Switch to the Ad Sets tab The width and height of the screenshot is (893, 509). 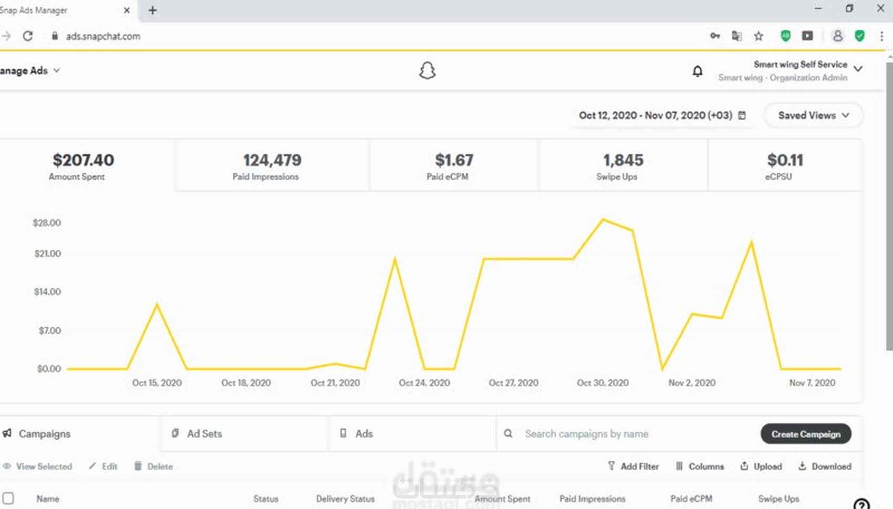[x=204, y=434]
